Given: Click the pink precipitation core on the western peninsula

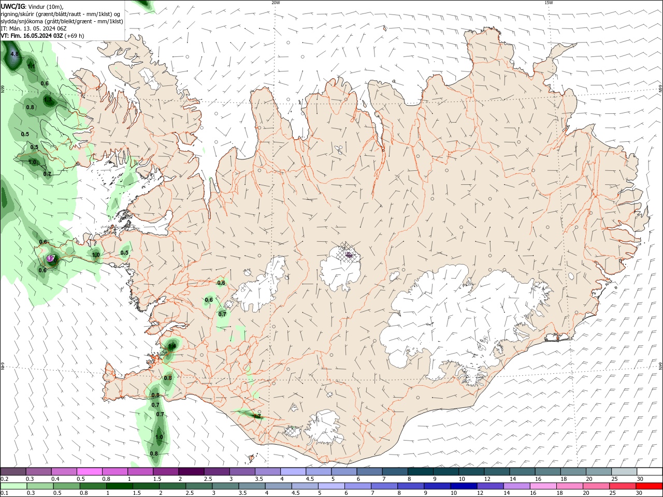Looking at the screenshot, I should (x=50, y=258).
